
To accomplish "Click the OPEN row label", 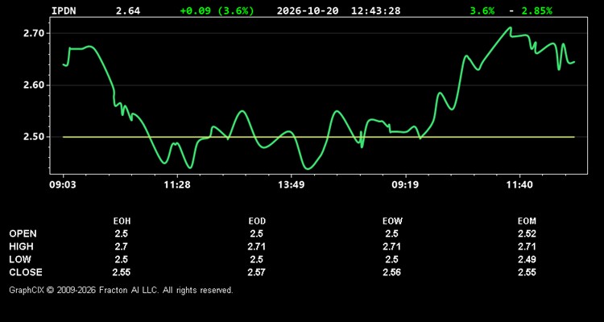I will tap(23, 233).
